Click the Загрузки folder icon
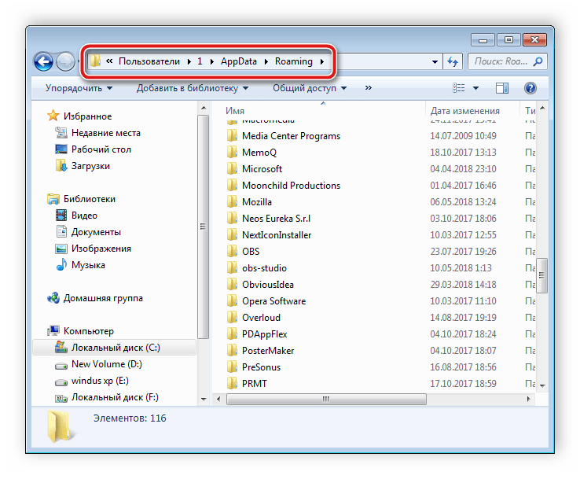 pyautogui.click(x=61, y=165)
